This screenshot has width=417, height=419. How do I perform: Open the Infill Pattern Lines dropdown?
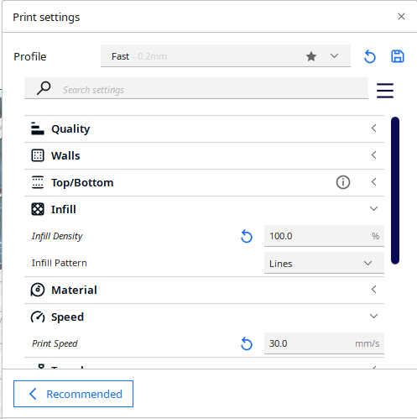point(324,263)
